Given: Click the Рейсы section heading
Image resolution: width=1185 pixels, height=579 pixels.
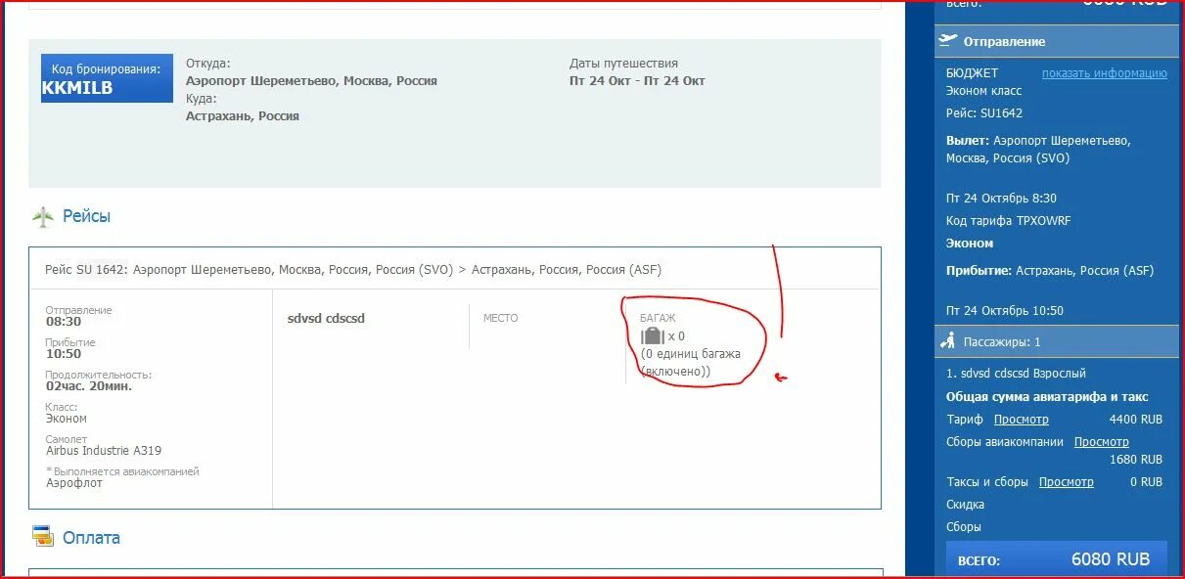Looking at the screenshot, I should pyautogui.click(x=86, y=216).
